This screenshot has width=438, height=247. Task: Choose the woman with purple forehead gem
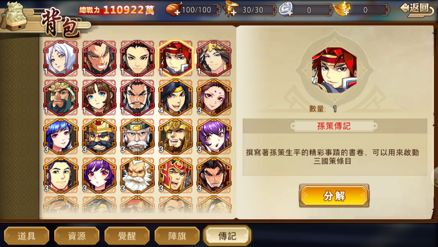click(x=214, y=98)
